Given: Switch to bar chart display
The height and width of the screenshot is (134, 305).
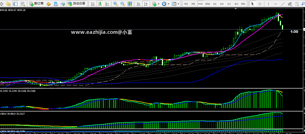Looking at the screenshot, I should [93, 4].
